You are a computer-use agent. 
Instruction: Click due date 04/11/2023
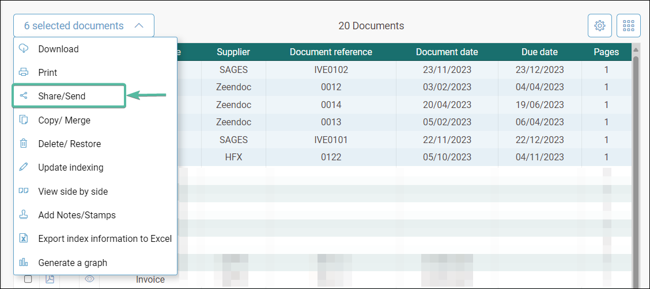pyautogui.click(x=539, y=157)
